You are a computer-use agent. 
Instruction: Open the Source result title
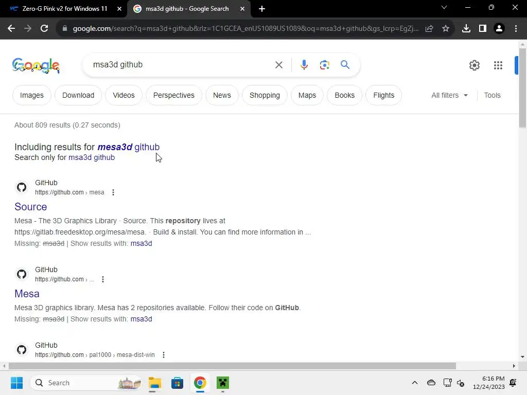(x=30, y=207)
